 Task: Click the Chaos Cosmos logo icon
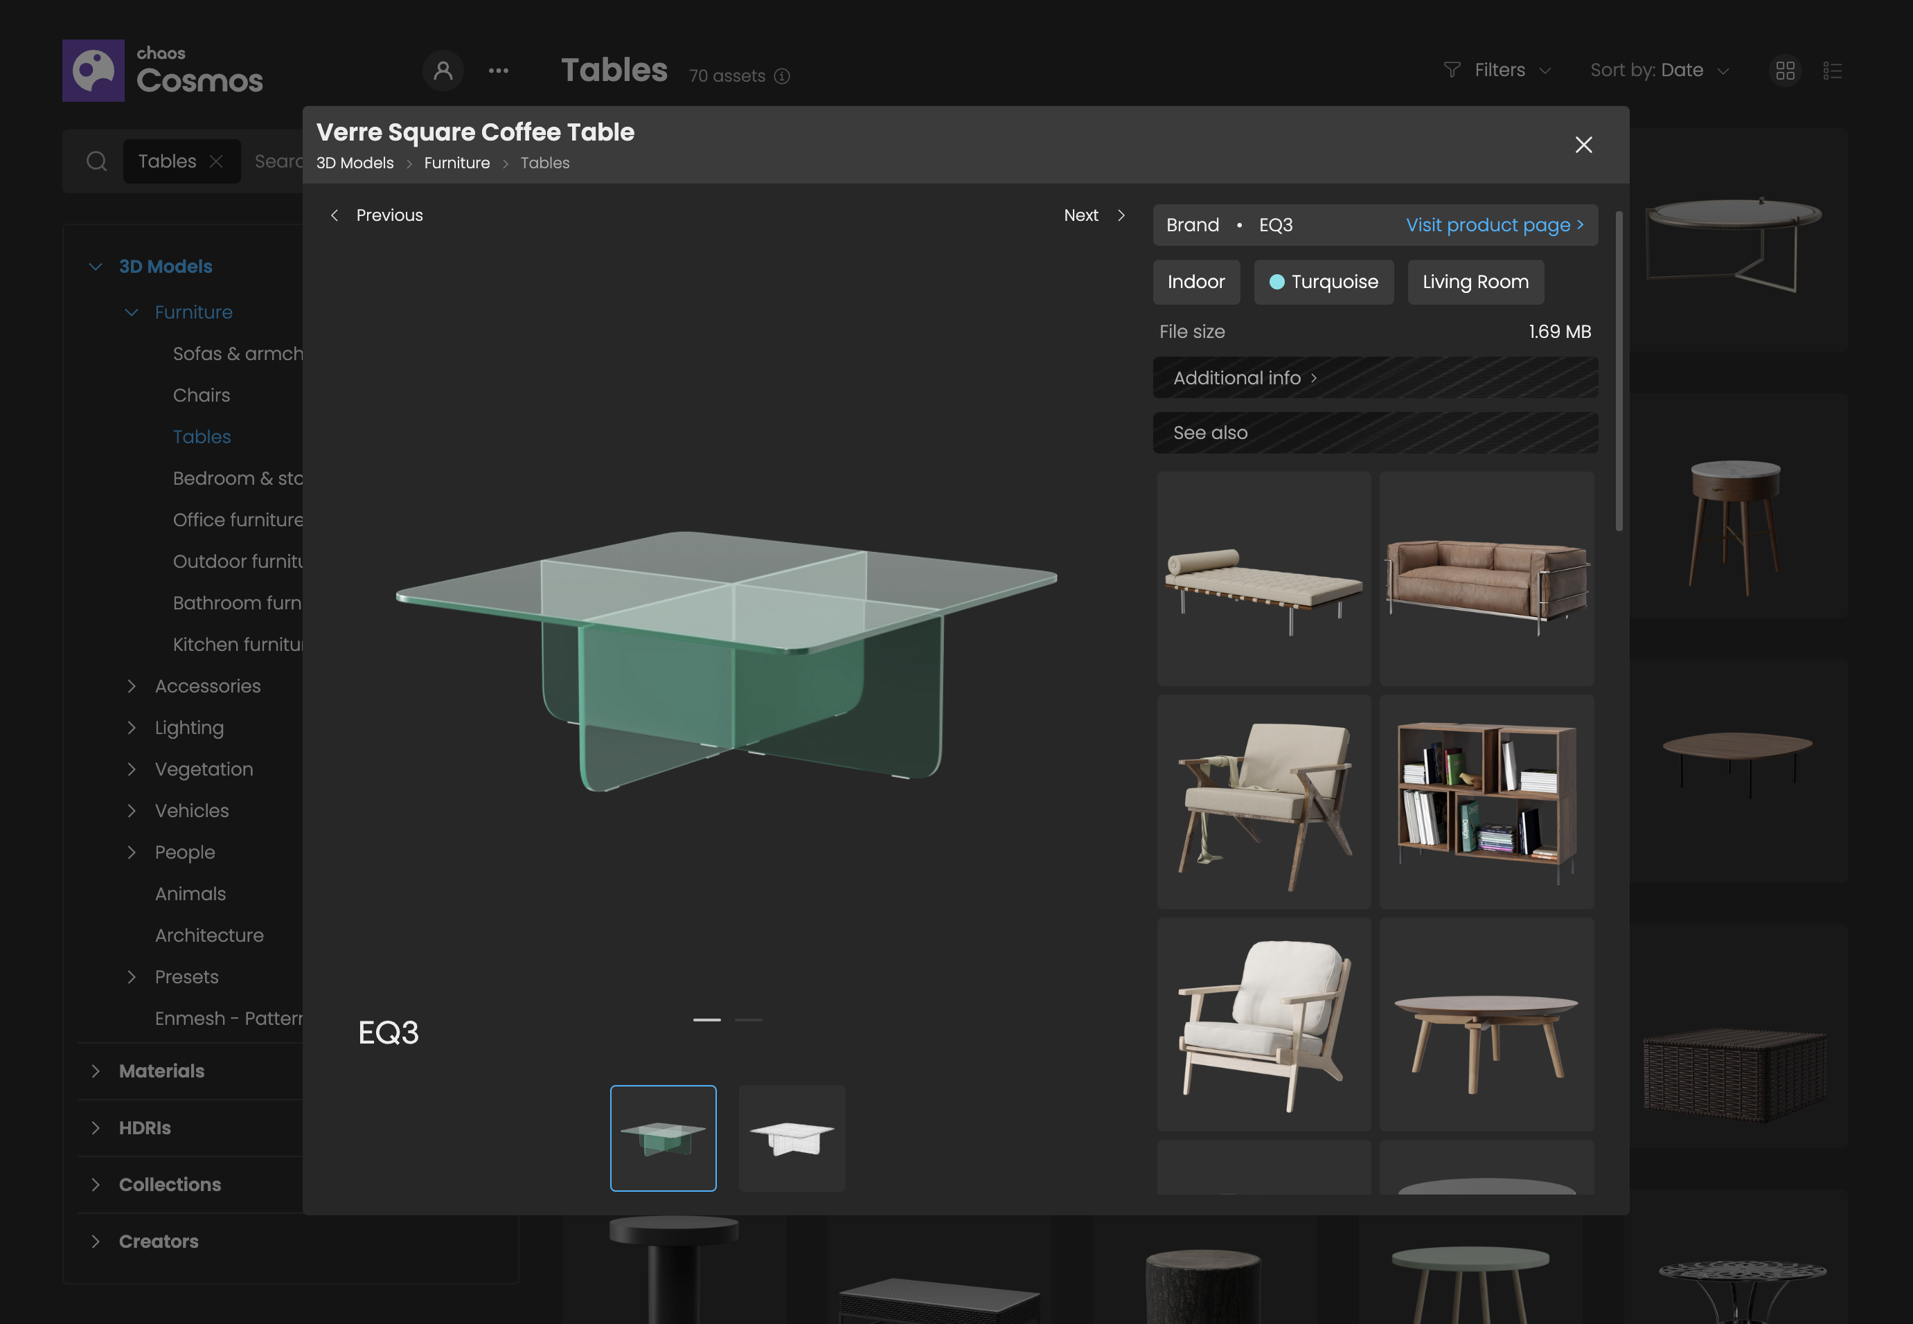[93, 71]
